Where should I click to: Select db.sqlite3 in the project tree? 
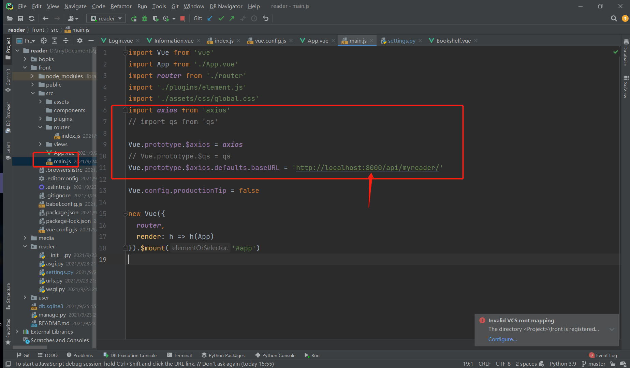[x=50, y=306]
